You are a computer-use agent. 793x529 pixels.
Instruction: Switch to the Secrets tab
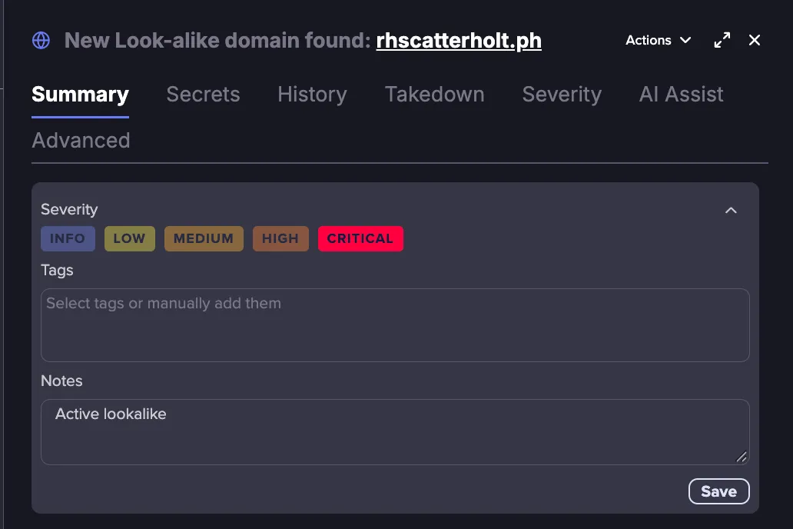pos(203,94)
